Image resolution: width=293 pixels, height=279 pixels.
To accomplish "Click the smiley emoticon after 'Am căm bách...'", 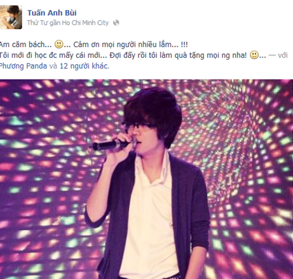I will click(58, 44).
